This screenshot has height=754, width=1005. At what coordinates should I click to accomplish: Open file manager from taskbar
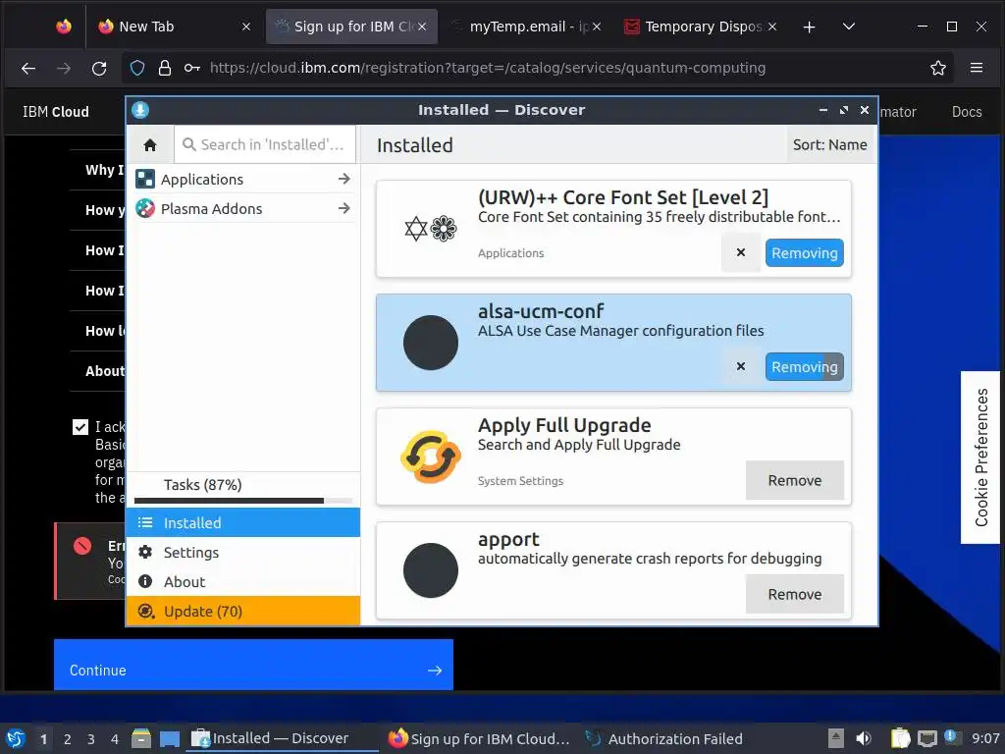(x=141, y=738)
